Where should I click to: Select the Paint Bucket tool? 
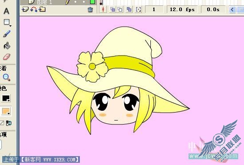click(7, 45)
